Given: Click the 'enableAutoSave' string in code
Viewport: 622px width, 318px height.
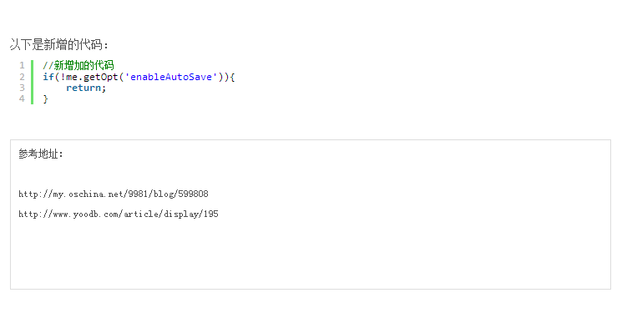Looking at the screenshot, I should pos(171,77).
